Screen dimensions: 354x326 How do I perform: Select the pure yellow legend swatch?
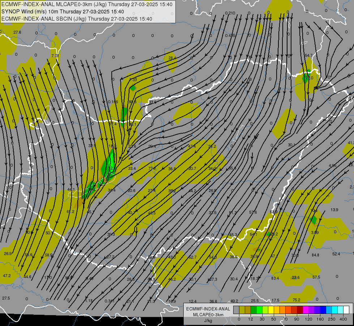(x=271, y=310)
